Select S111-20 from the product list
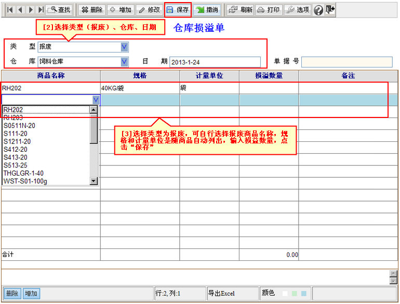Screen dimensions: 400x304 (x=16, y=134)
